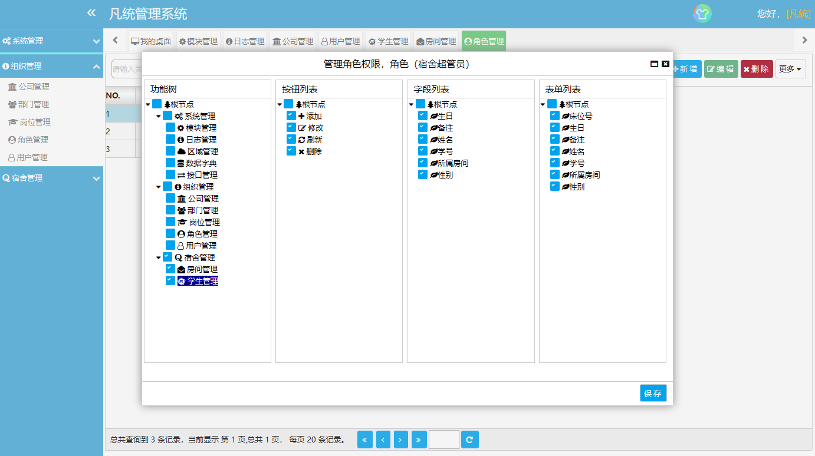Click the 日志管理 info icon in function tree
The image size is (815, 456).
coord(181,140)
